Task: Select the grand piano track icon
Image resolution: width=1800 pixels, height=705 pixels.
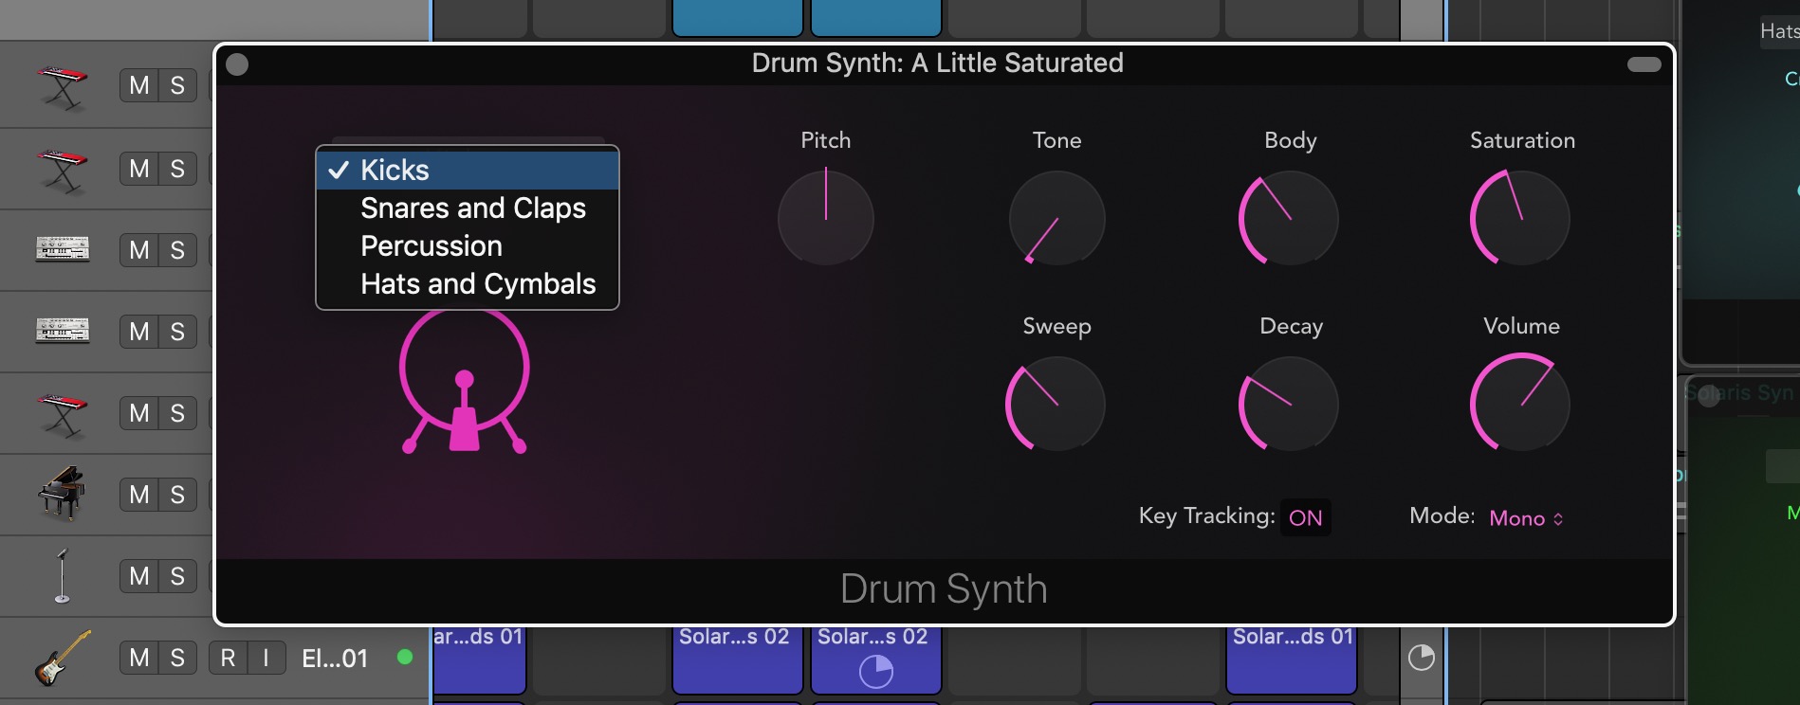Action: point(63,493)
